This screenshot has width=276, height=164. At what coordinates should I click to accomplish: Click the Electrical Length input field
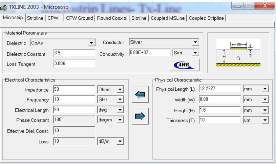click(74, 110)
